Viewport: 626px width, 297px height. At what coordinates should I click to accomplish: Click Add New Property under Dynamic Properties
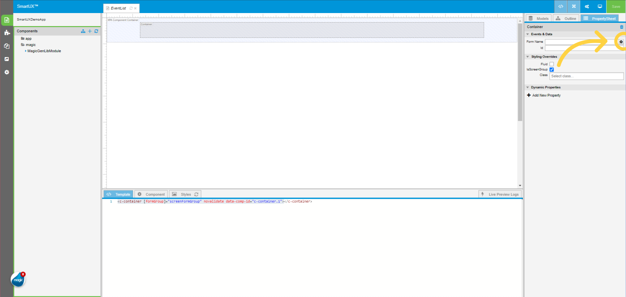coord(544,95)
